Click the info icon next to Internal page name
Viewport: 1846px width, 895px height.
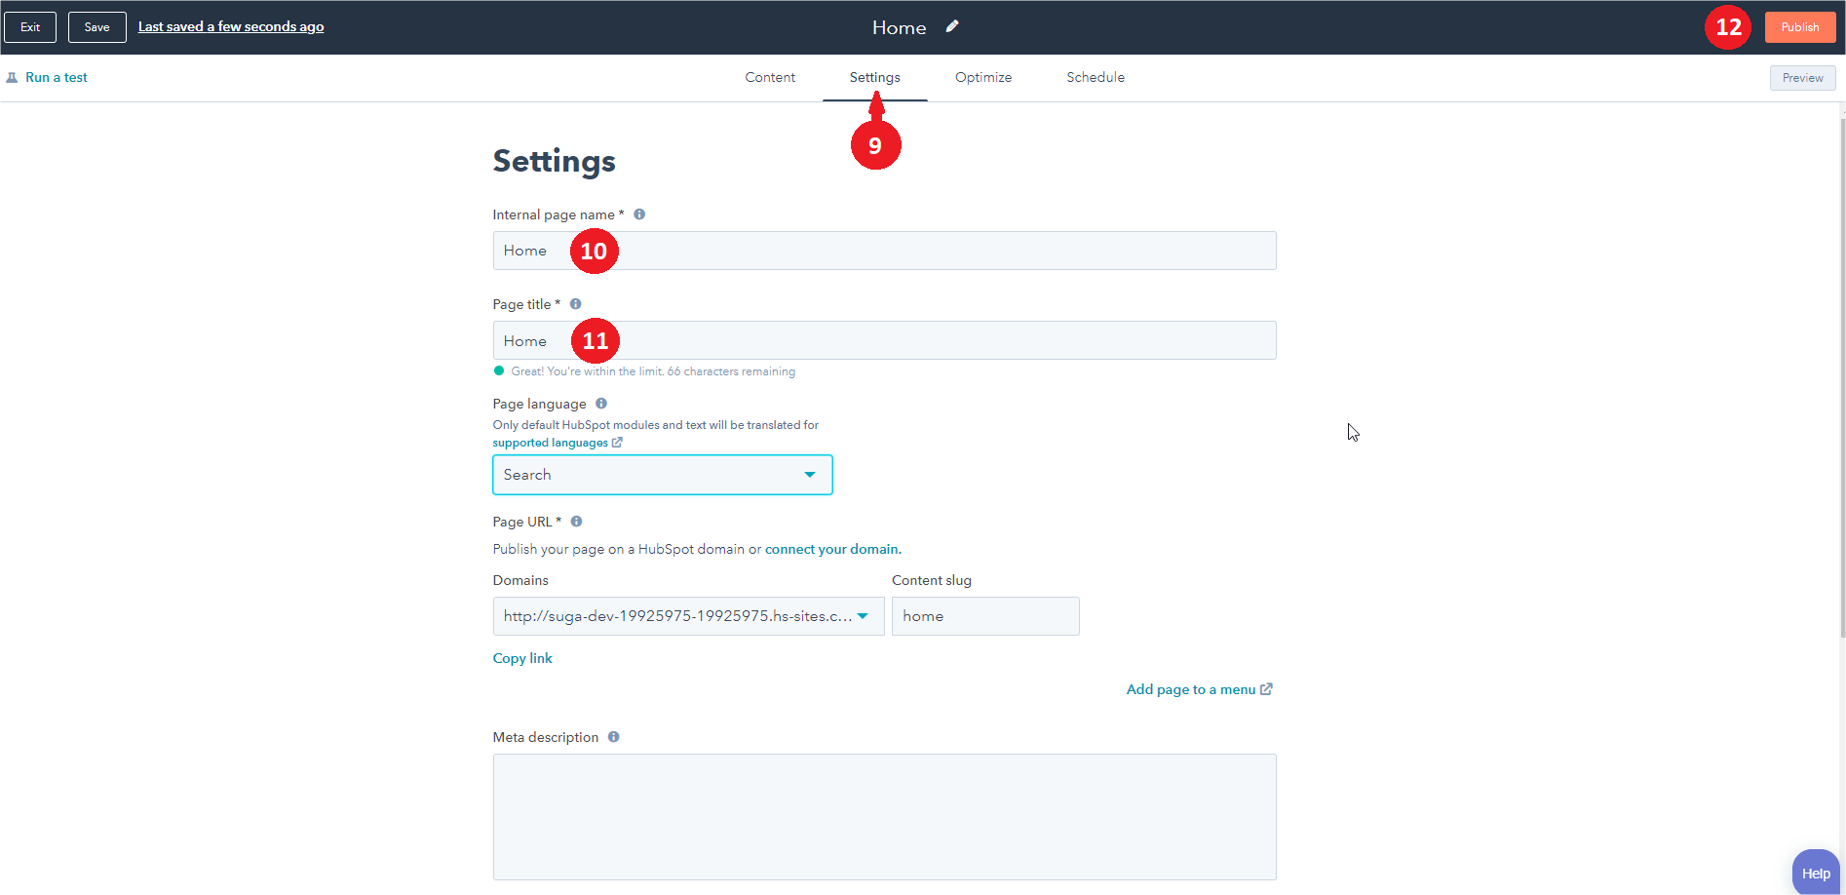tap(639, 214)
